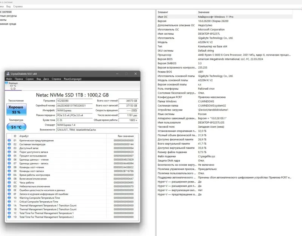Click the status icon for Составная температура row
This screenshot has width=302, height=236.
(x=9, y=144)
